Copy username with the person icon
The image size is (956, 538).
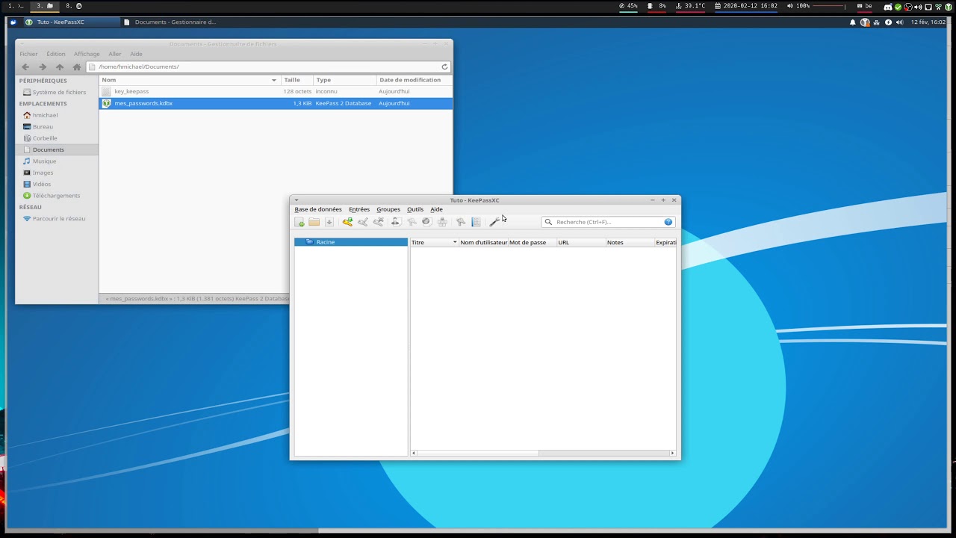pos(396,222)
